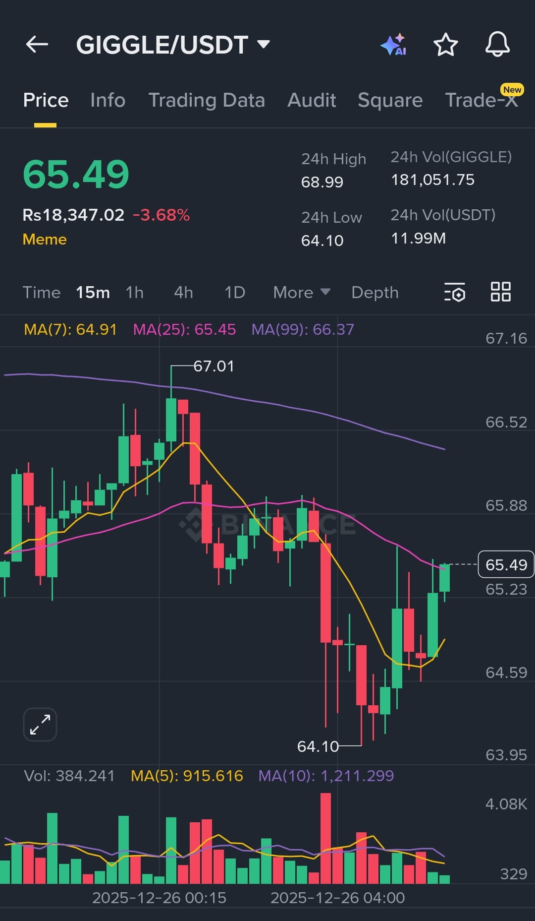This screenshot has width=535, height=921.
Task: Open the Square tab
Action: (x=390, y=100)
